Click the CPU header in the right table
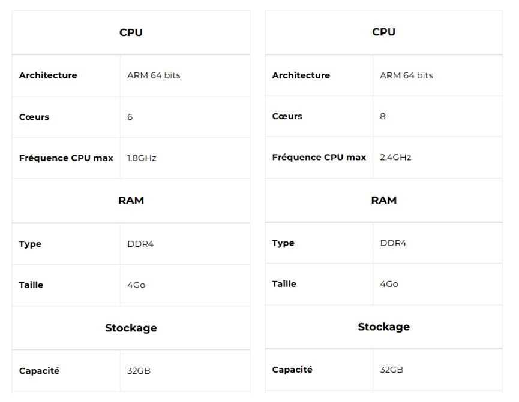The height and width of the screenshot is (402, 519). pos(383,32)
